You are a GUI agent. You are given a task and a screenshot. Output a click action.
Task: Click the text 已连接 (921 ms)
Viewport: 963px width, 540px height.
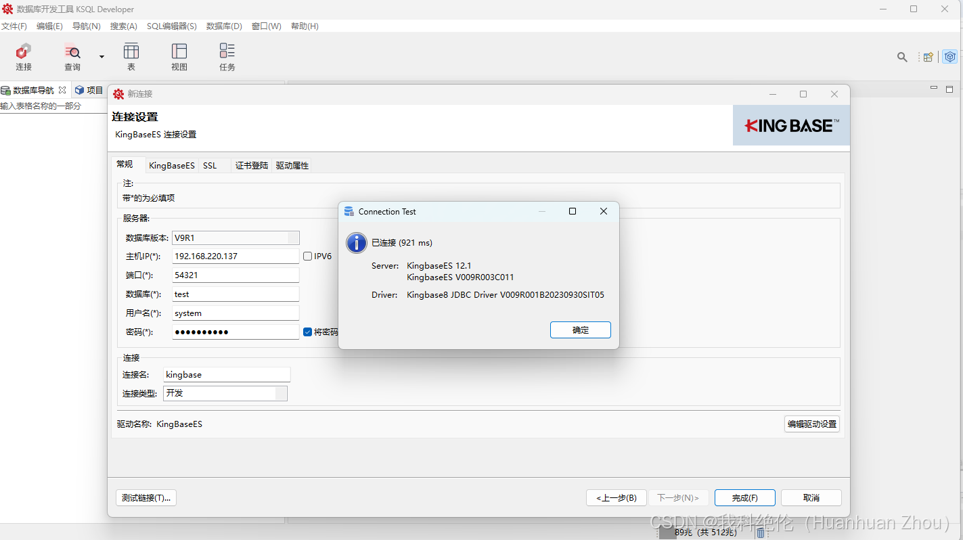click(x=402, y=242)
